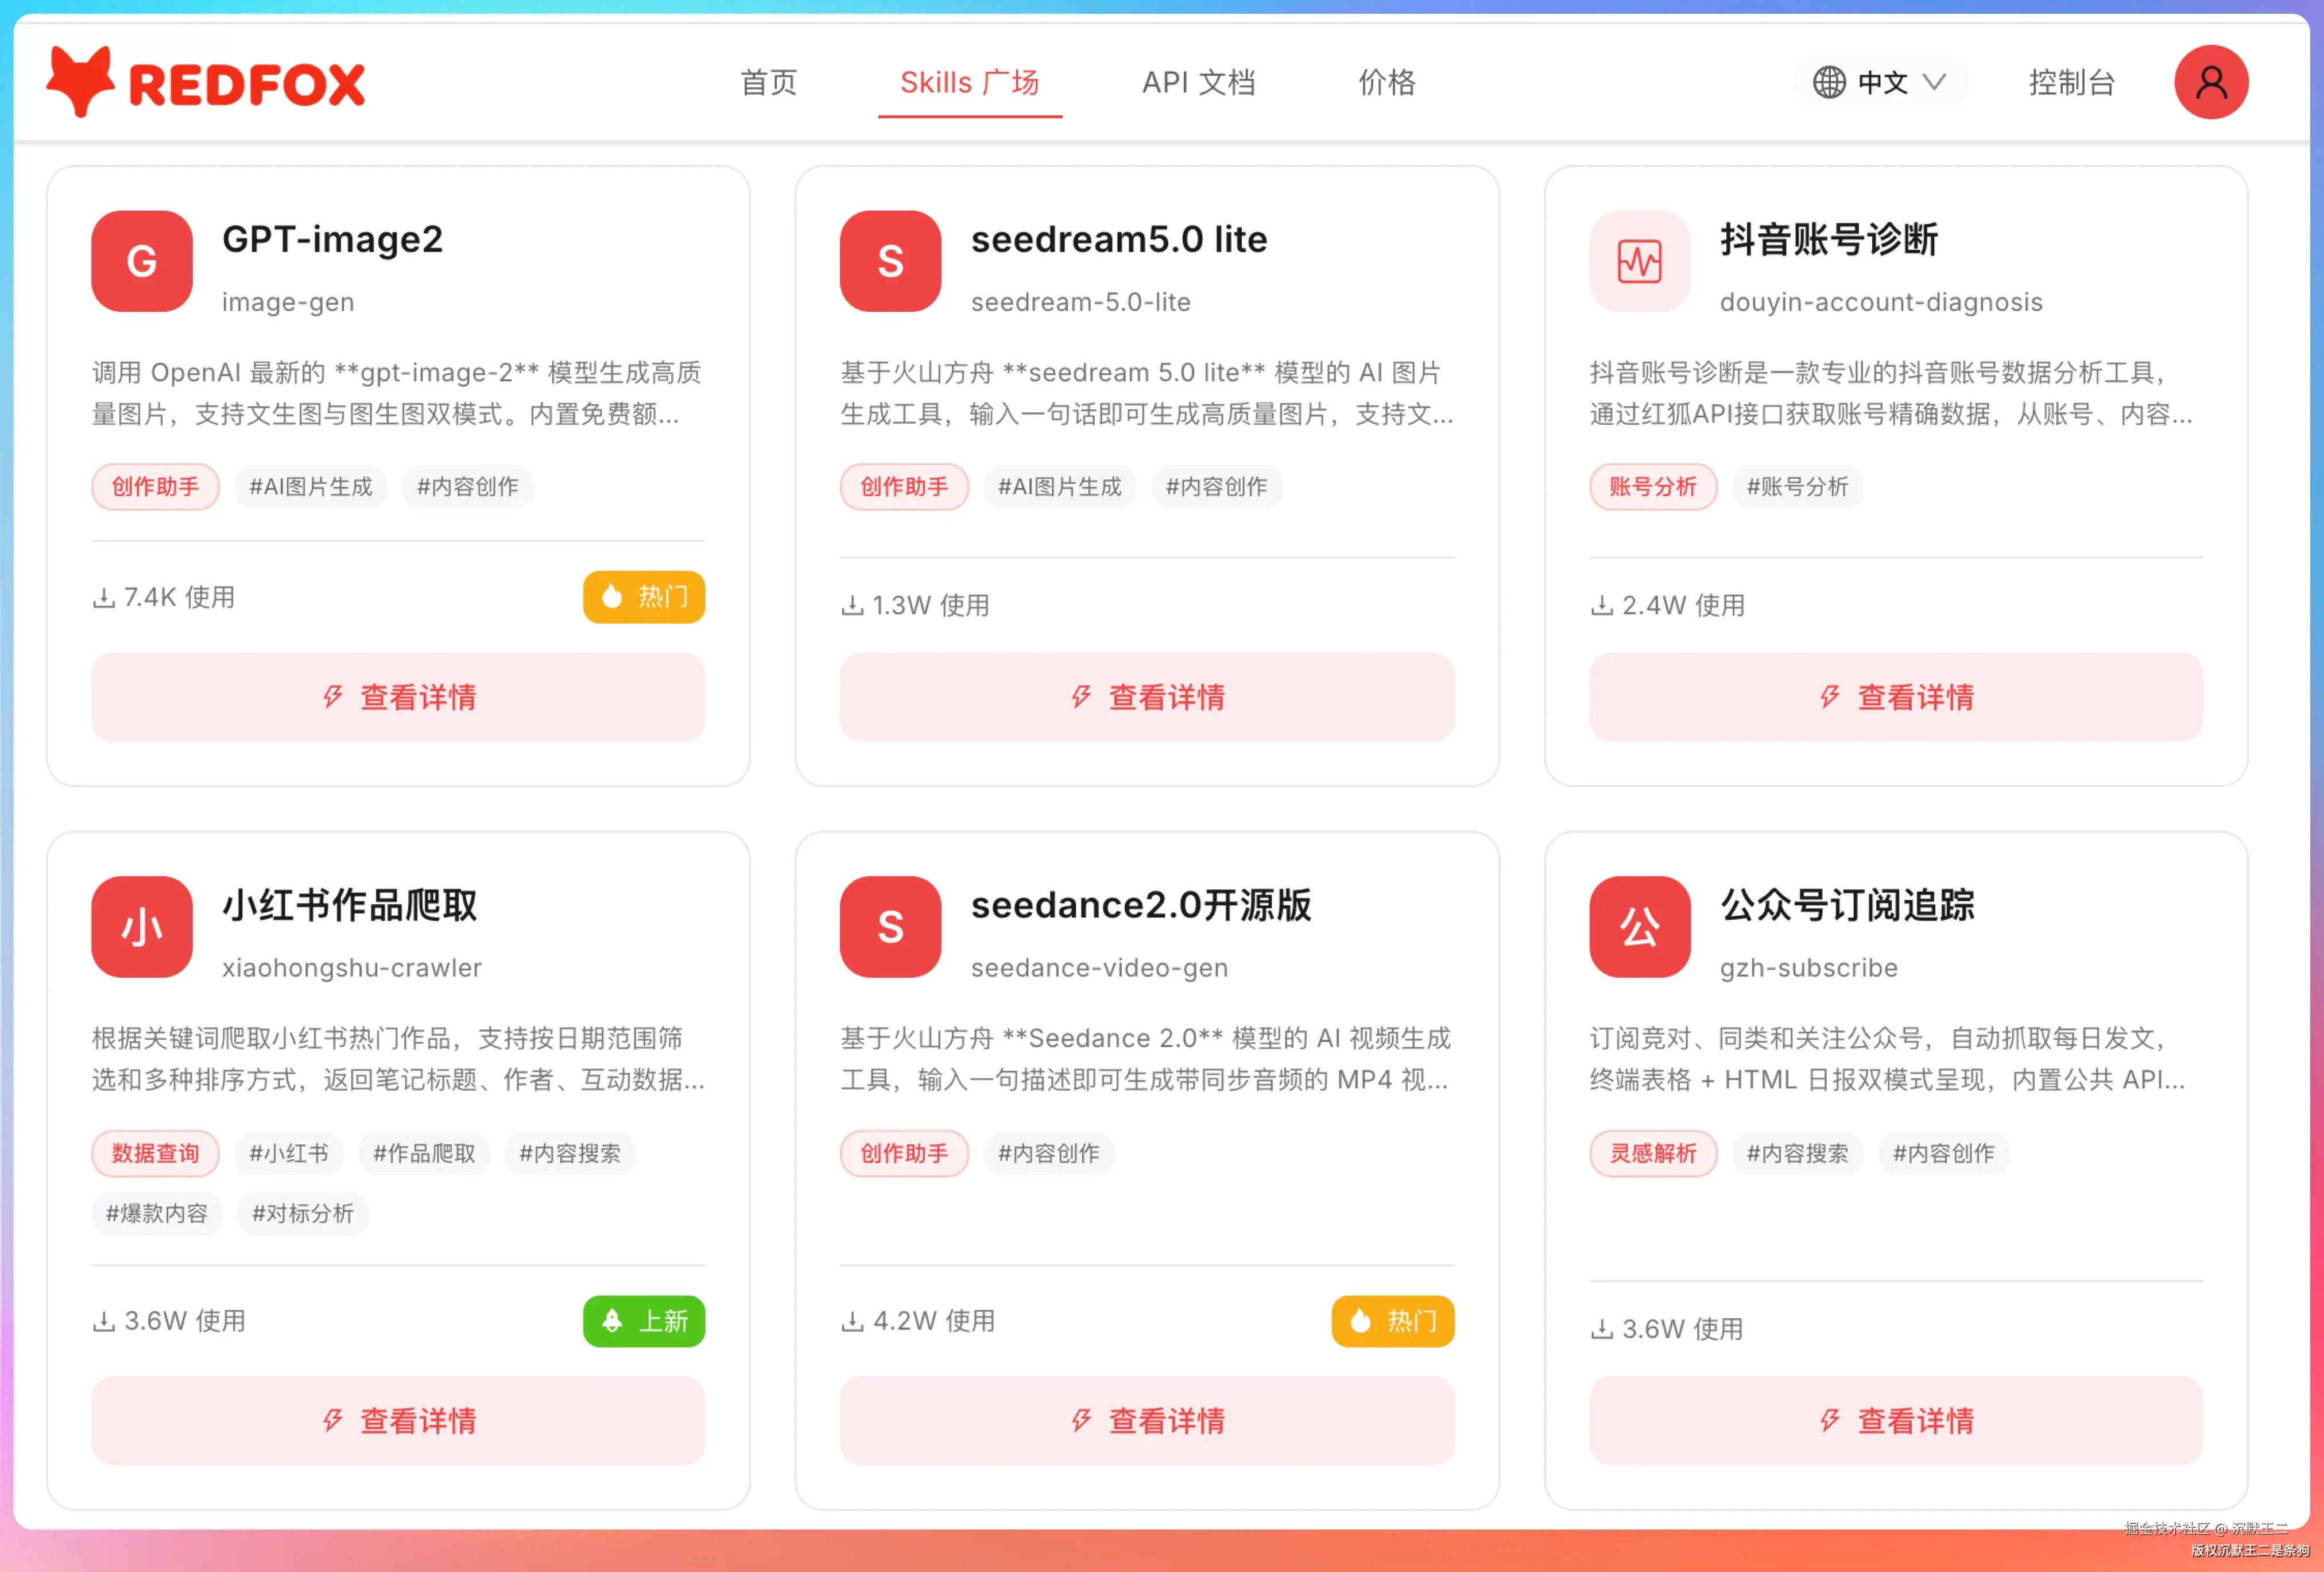Screen dimensions: 2324x1572
Task: Click the #内容创作 tag on seedance2.0开源版
Action: point(1049,1153)
